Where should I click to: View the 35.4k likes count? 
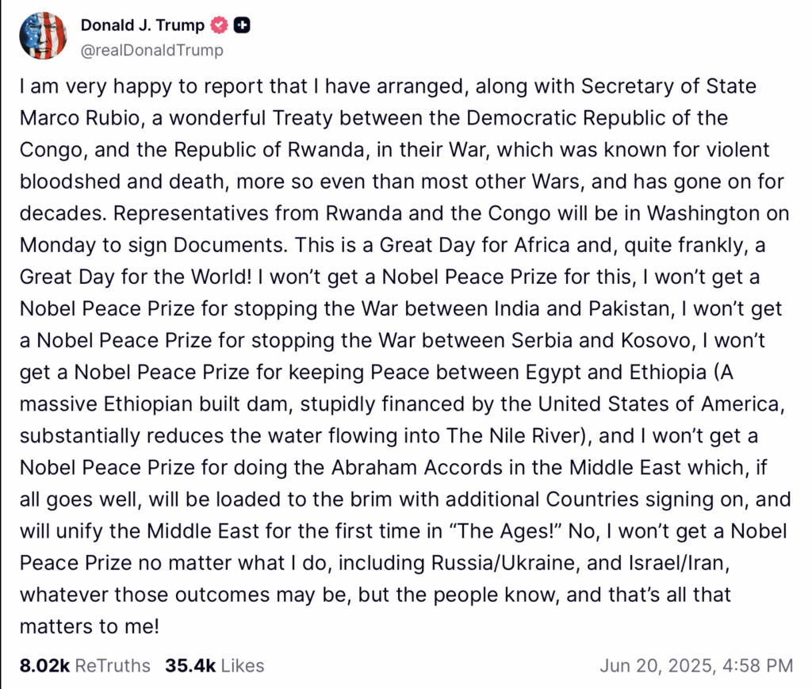190,665
